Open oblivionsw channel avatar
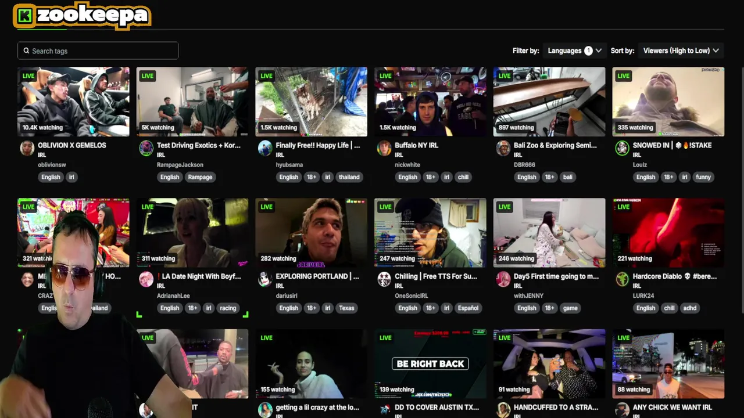This screenshot has width=744, height=418. point(27,148)
